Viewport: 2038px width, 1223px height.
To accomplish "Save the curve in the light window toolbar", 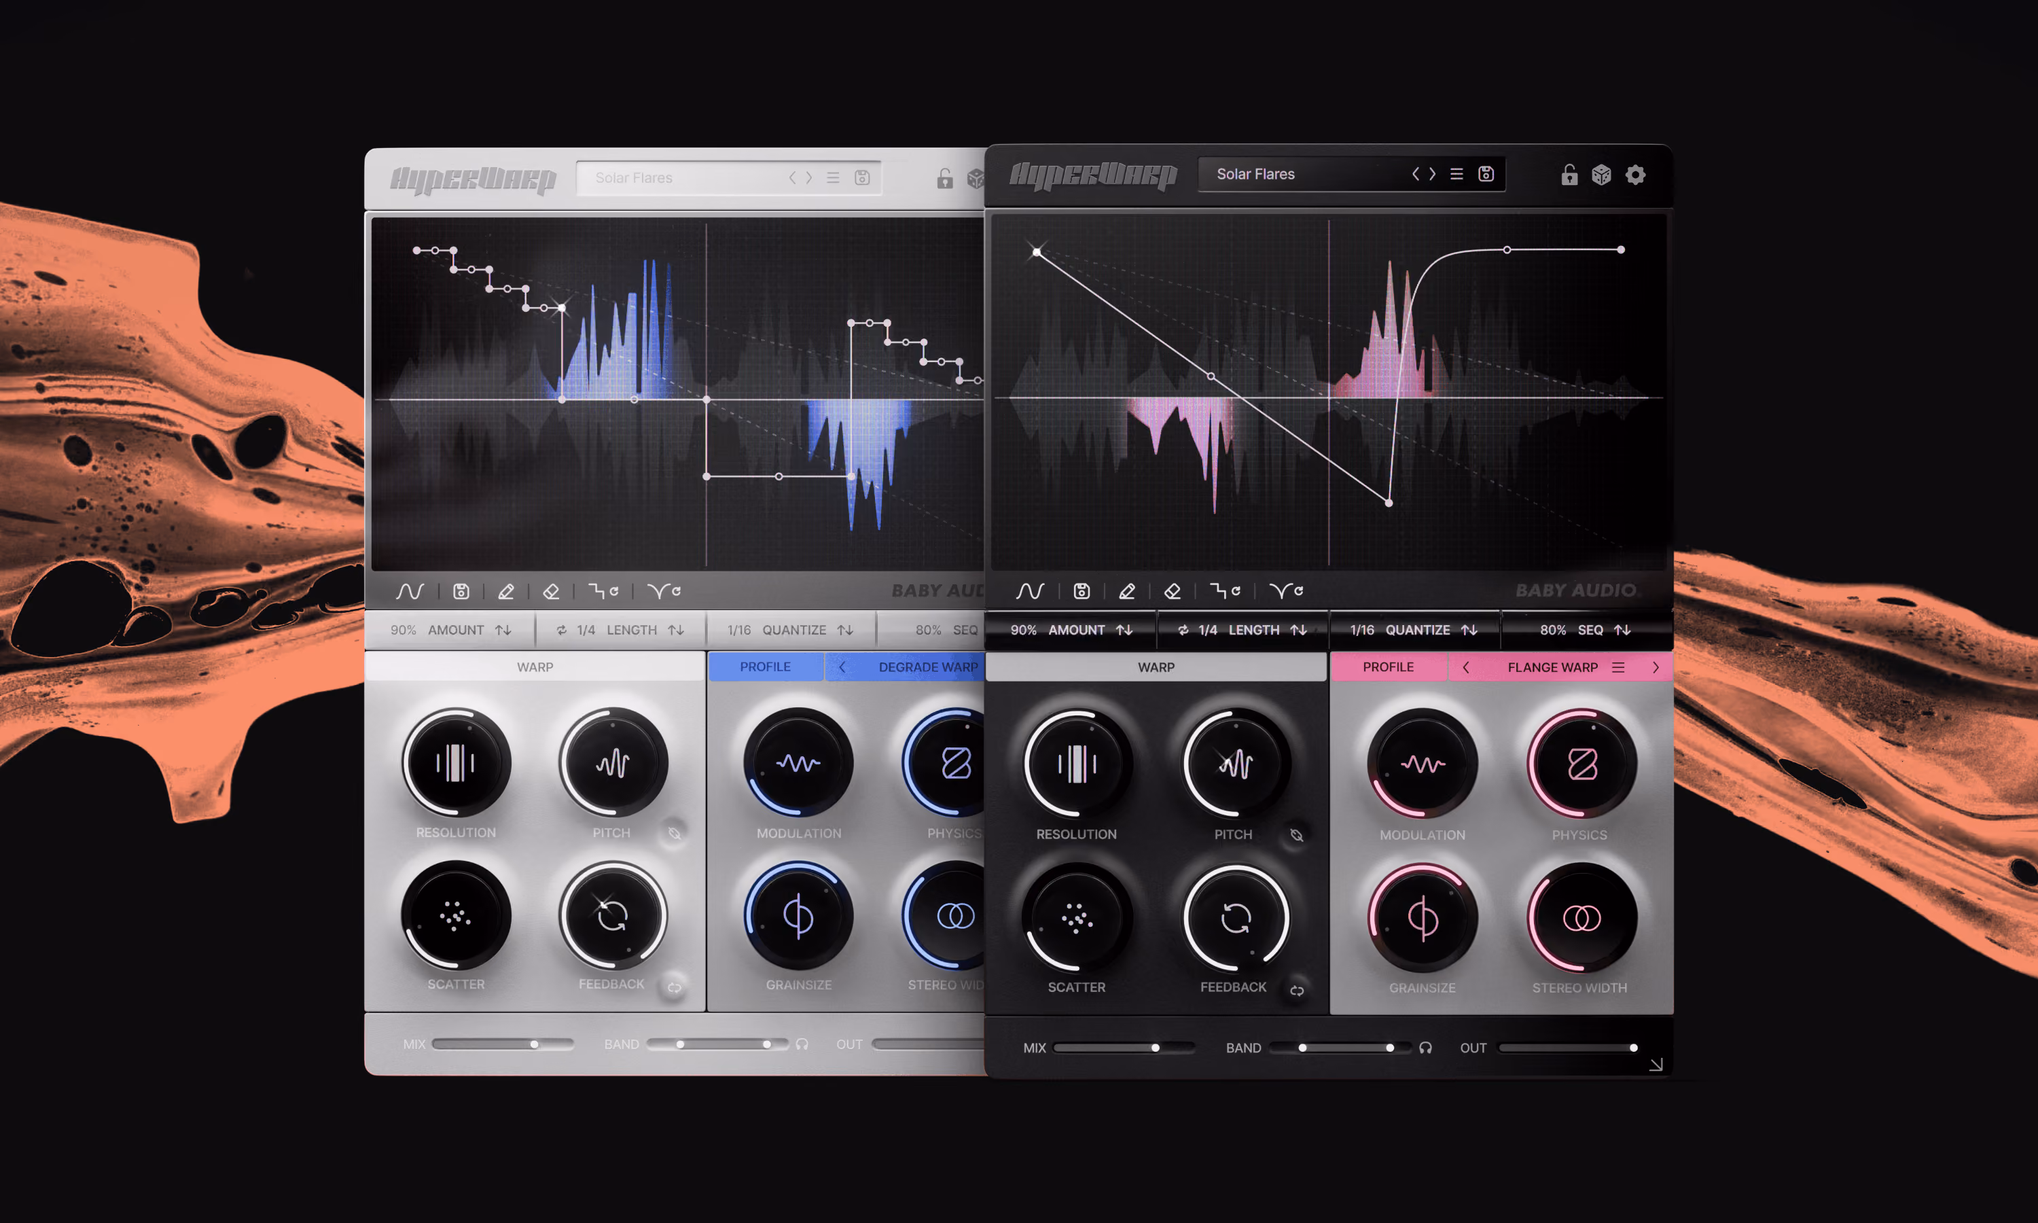I will (461, 591).
